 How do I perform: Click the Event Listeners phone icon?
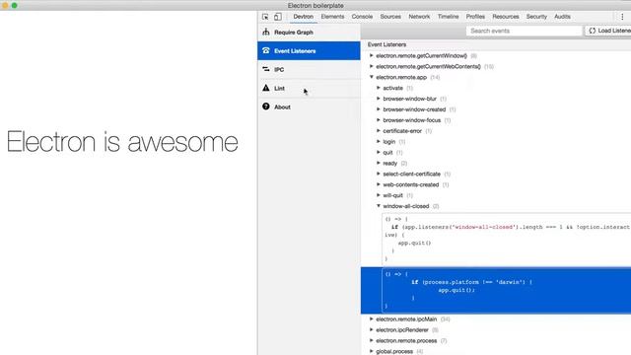[x=266, y=50]
